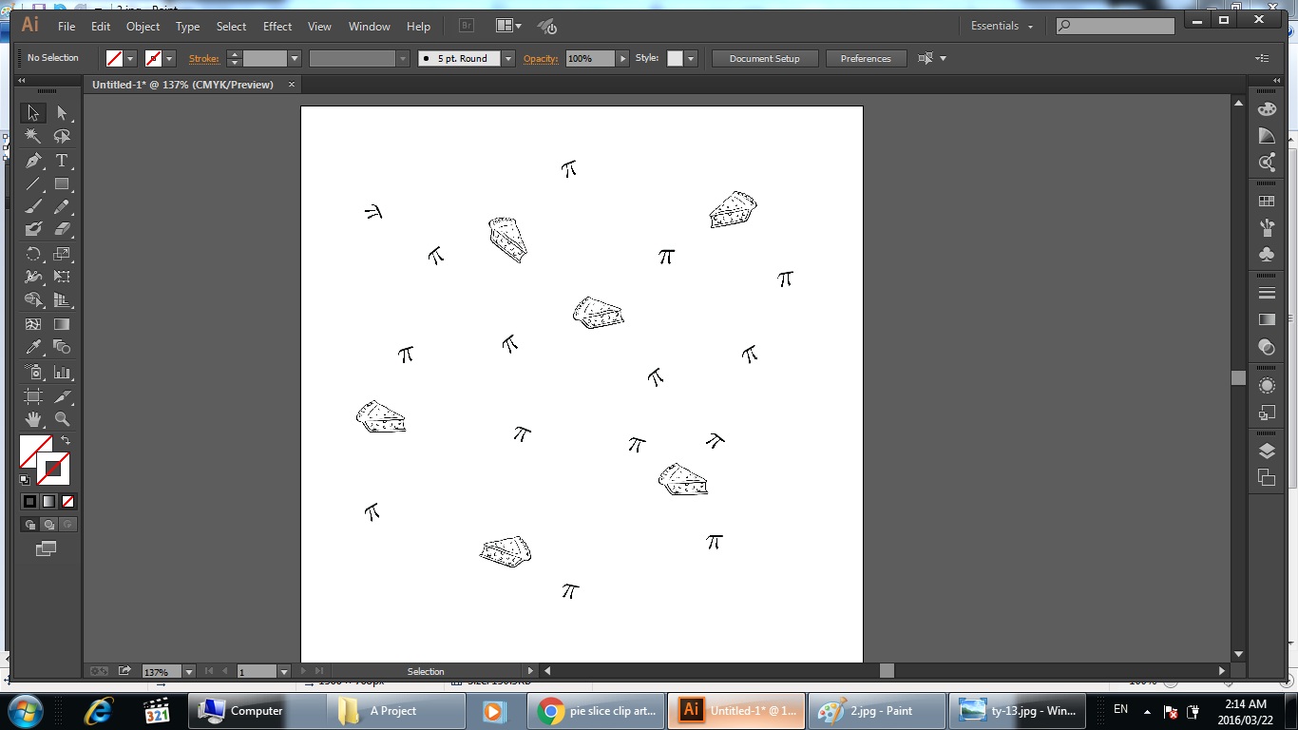Viewport: 1298px width, 730px height.
Task: Open the graphic Style dropdown
Action: 690,59
